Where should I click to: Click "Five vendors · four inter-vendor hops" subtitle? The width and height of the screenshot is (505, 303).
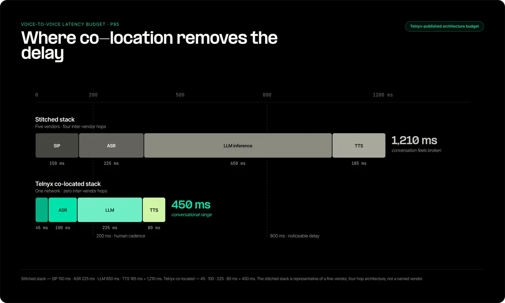tap(71, 126)
